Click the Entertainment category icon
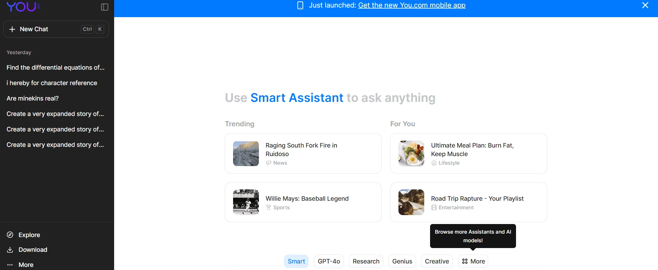Viewport: 658px width, 270px height. 434,208
